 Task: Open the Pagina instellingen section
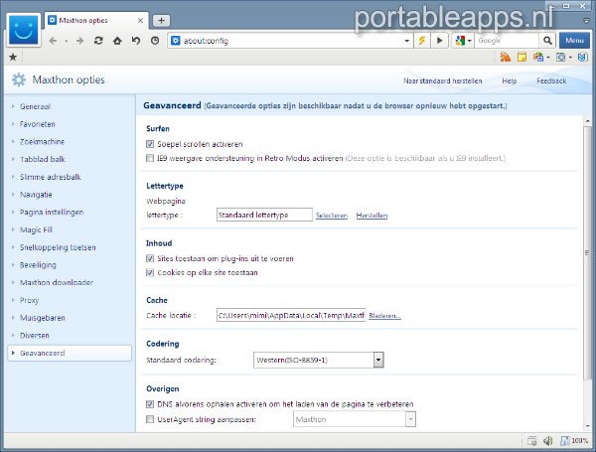tap(52, 213)
